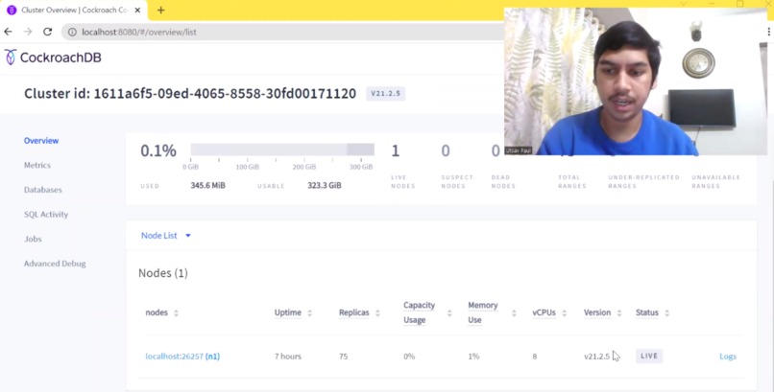Click the browser forward arrow

(x=28, y=32)
